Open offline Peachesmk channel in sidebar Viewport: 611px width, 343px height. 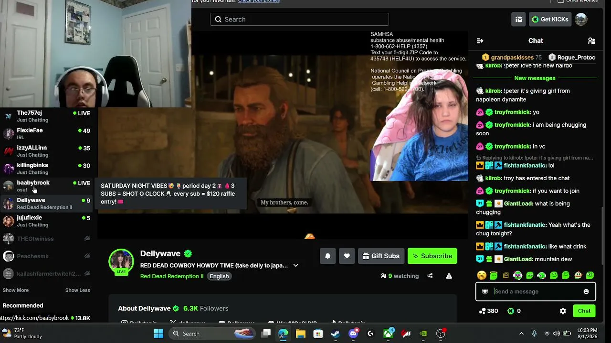47,256
